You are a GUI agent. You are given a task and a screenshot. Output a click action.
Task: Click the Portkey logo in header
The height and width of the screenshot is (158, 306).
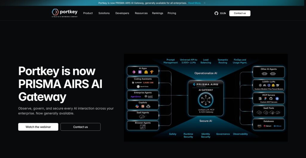click(x=65, y=13)
